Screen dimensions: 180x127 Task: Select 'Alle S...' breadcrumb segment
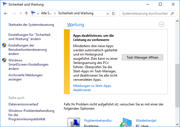(x=46, y=13)
